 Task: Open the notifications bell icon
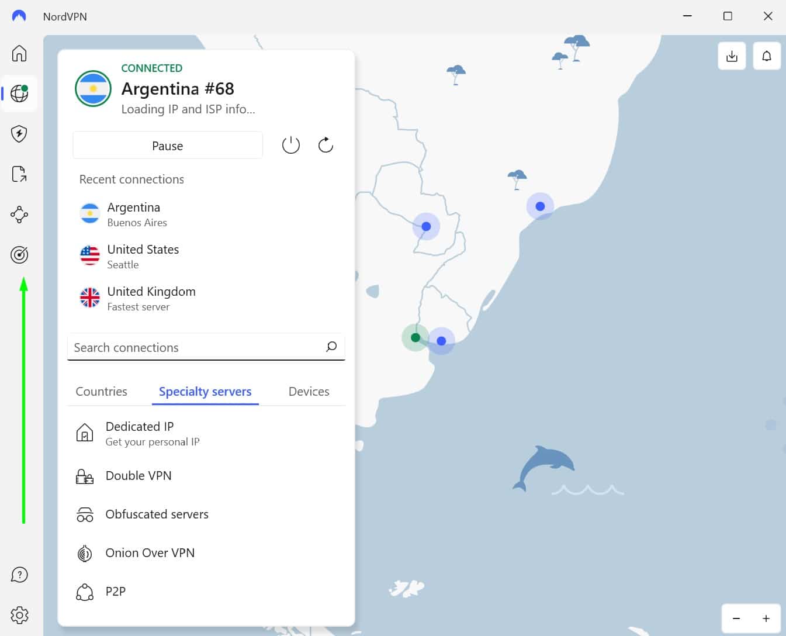pos(767,56)
